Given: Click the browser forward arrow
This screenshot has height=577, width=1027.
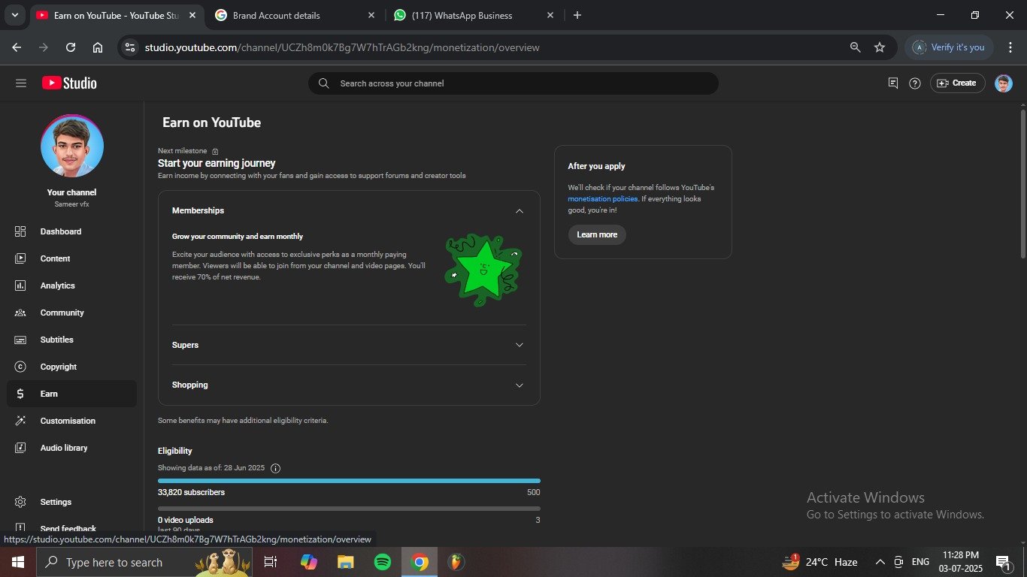Looking at the screenshot, I should click(44, 47).
